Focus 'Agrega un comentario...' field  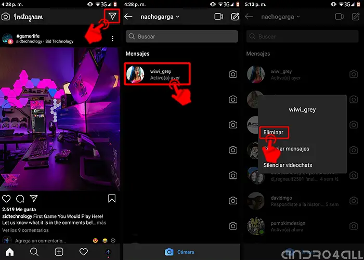pyautogui.click(x=41, y=241)
